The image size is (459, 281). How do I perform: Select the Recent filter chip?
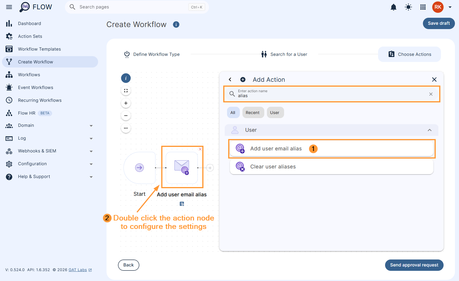pyautogui.click(x=253, y=113)
